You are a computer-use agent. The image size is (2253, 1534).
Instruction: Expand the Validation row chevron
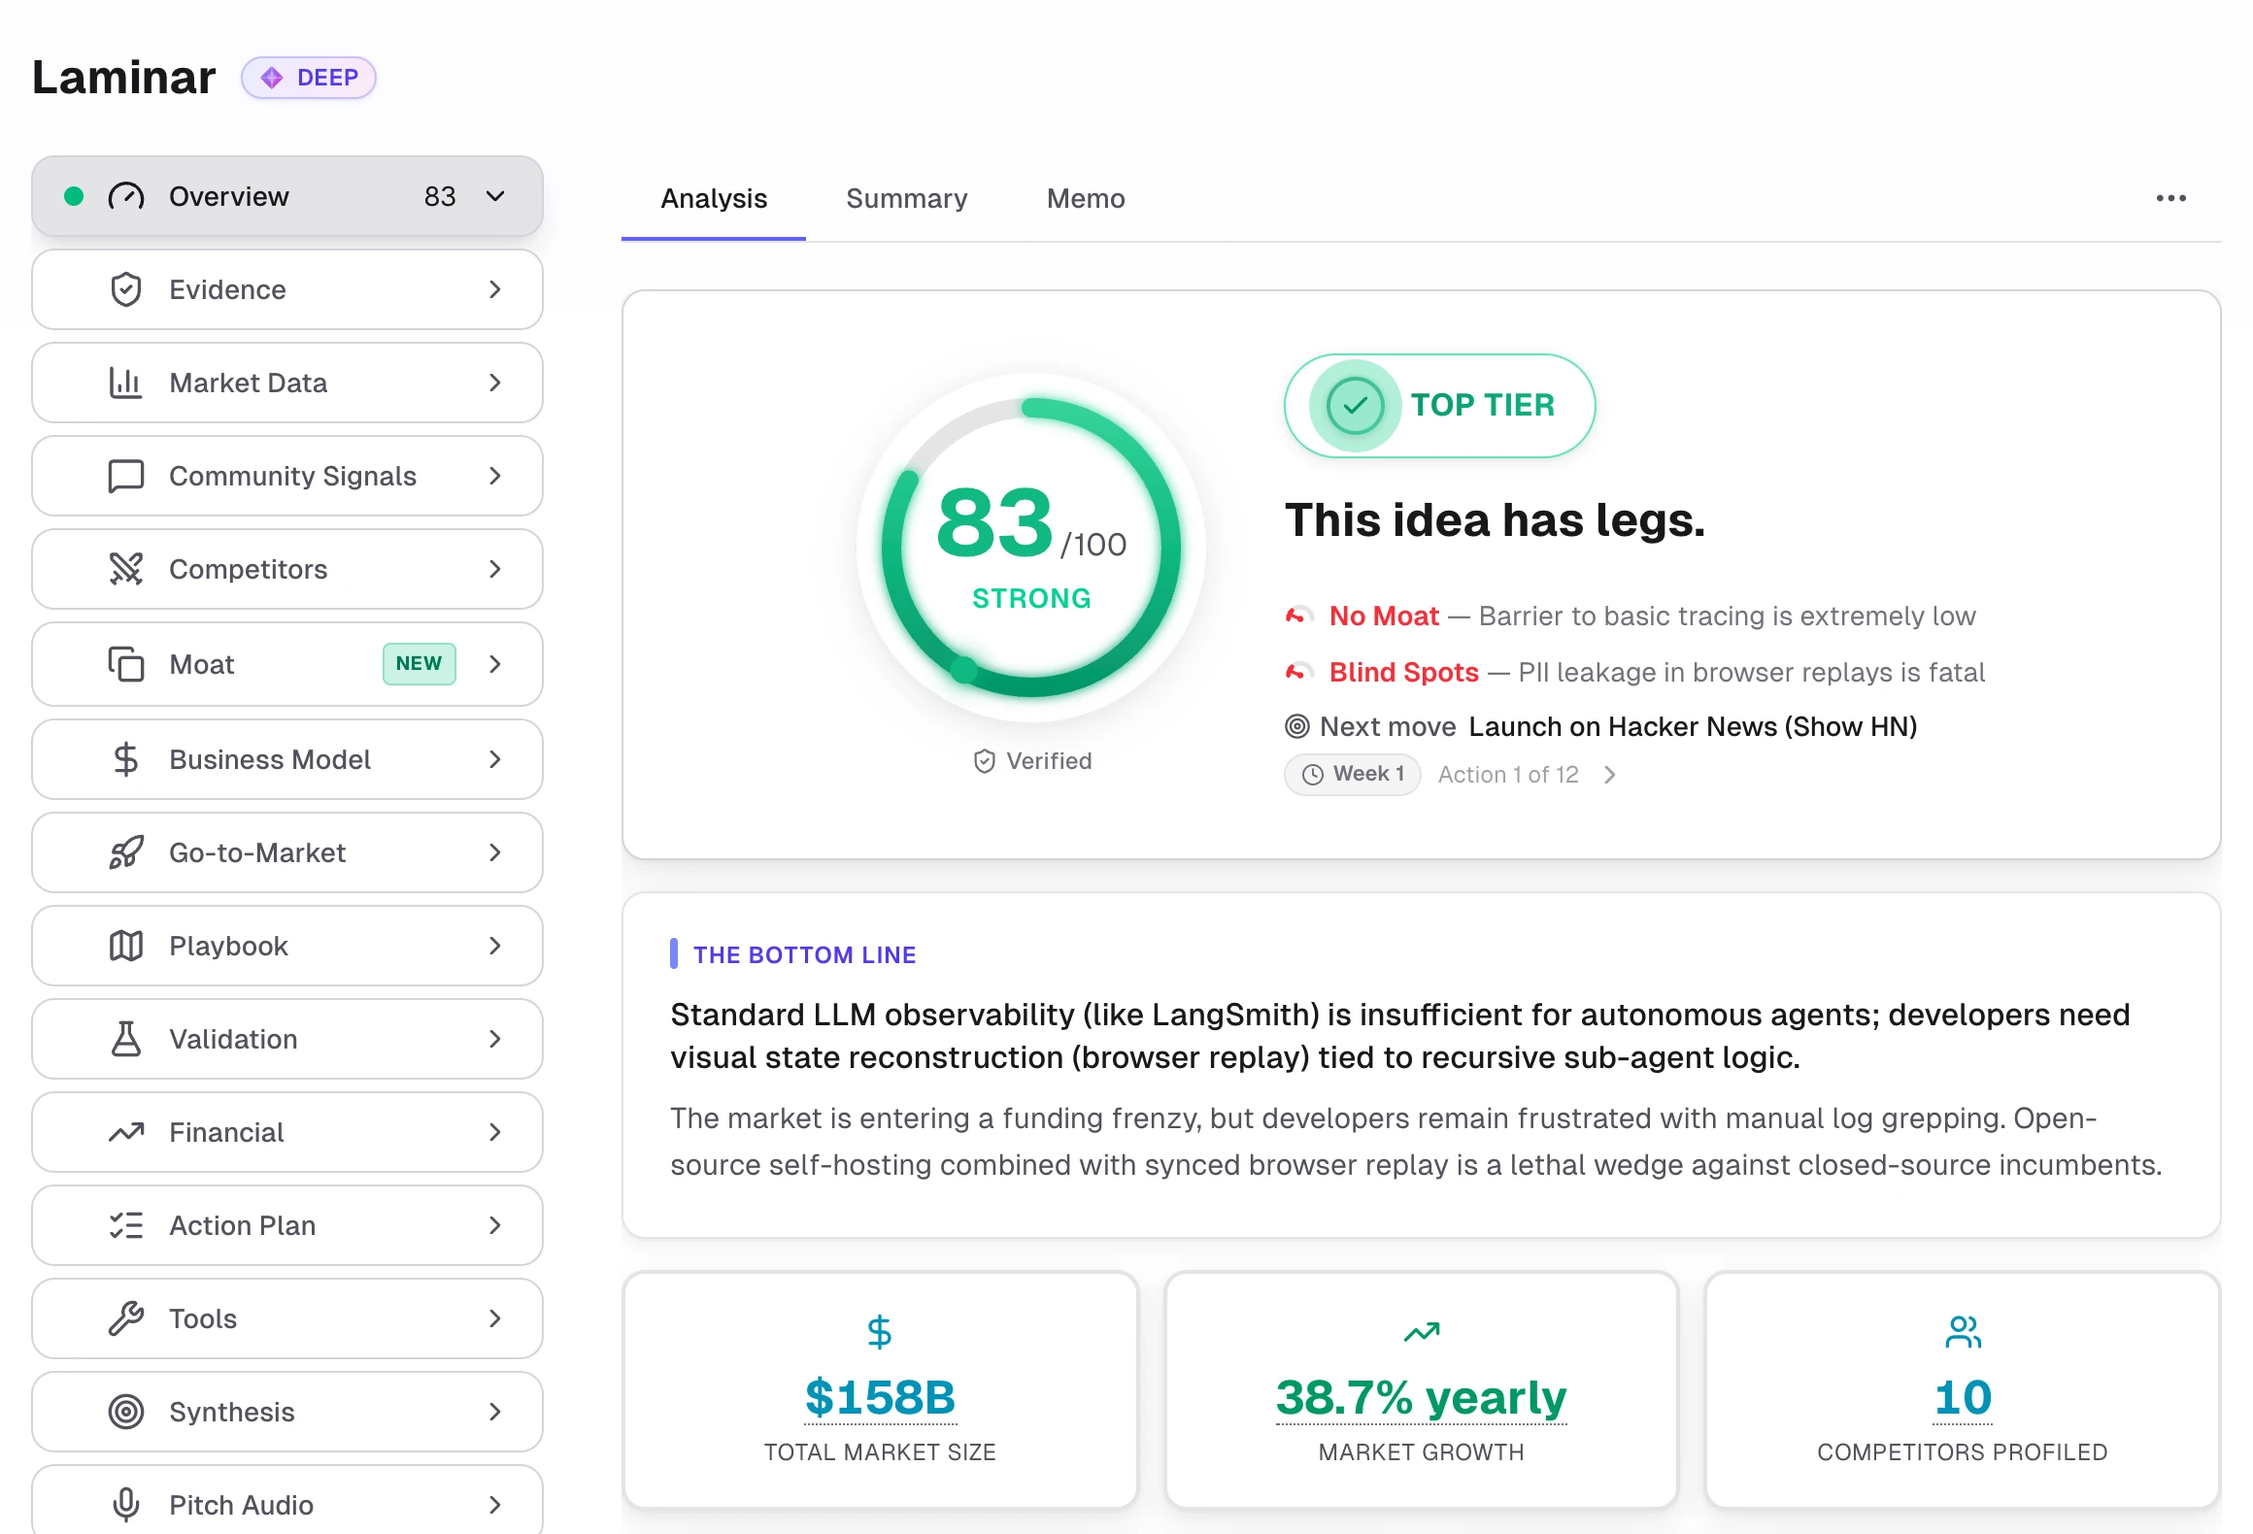click(495, 1039)
